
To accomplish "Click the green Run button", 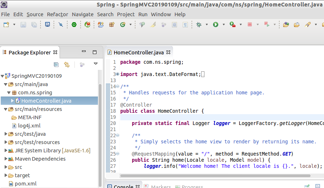I will 216,25.
